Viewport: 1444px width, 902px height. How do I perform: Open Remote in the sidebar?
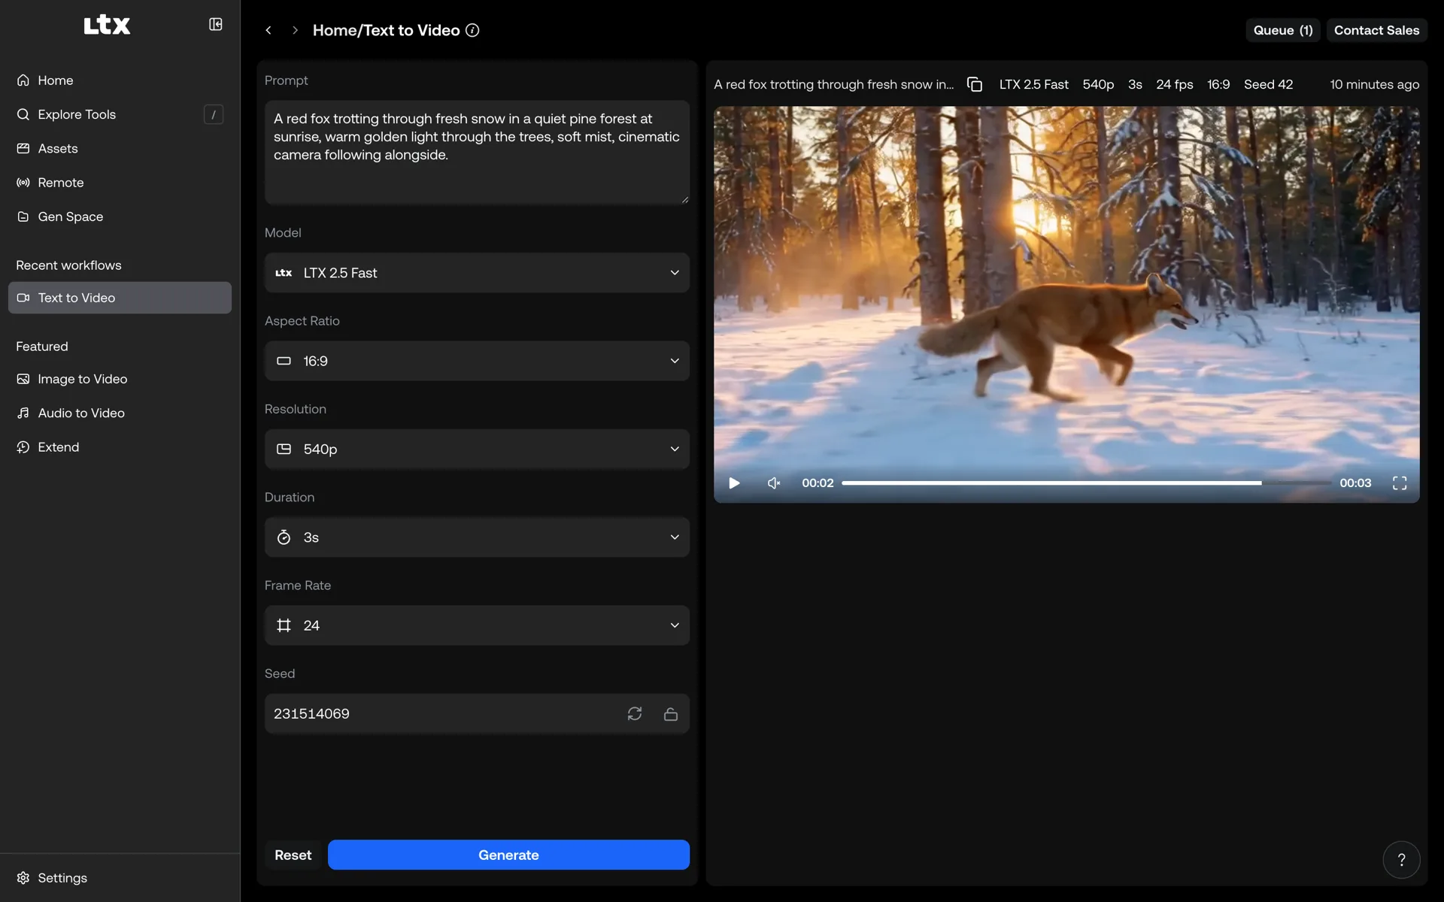pos(120,183)
